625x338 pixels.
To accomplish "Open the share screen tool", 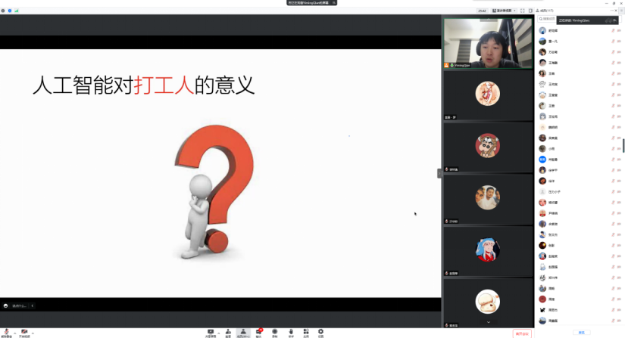I will (211, 331).
